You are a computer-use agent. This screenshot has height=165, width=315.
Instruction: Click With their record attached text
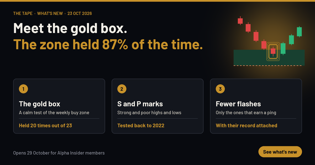246,125
